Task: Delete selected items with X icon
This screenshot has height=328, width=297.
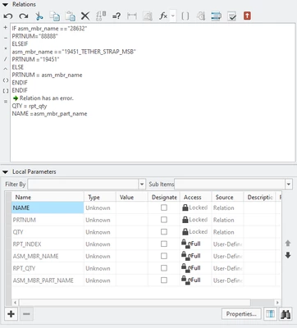Action: click(x=85, y=16)
